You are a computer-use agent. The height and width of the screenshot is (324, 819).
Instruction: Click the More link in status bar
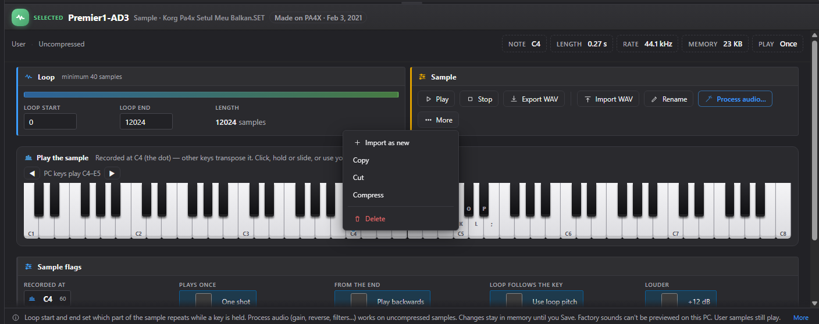800,318
